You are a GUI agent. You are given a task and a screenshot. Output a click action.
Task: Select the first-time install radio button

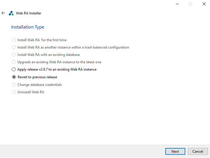click(x=14, y=40)
